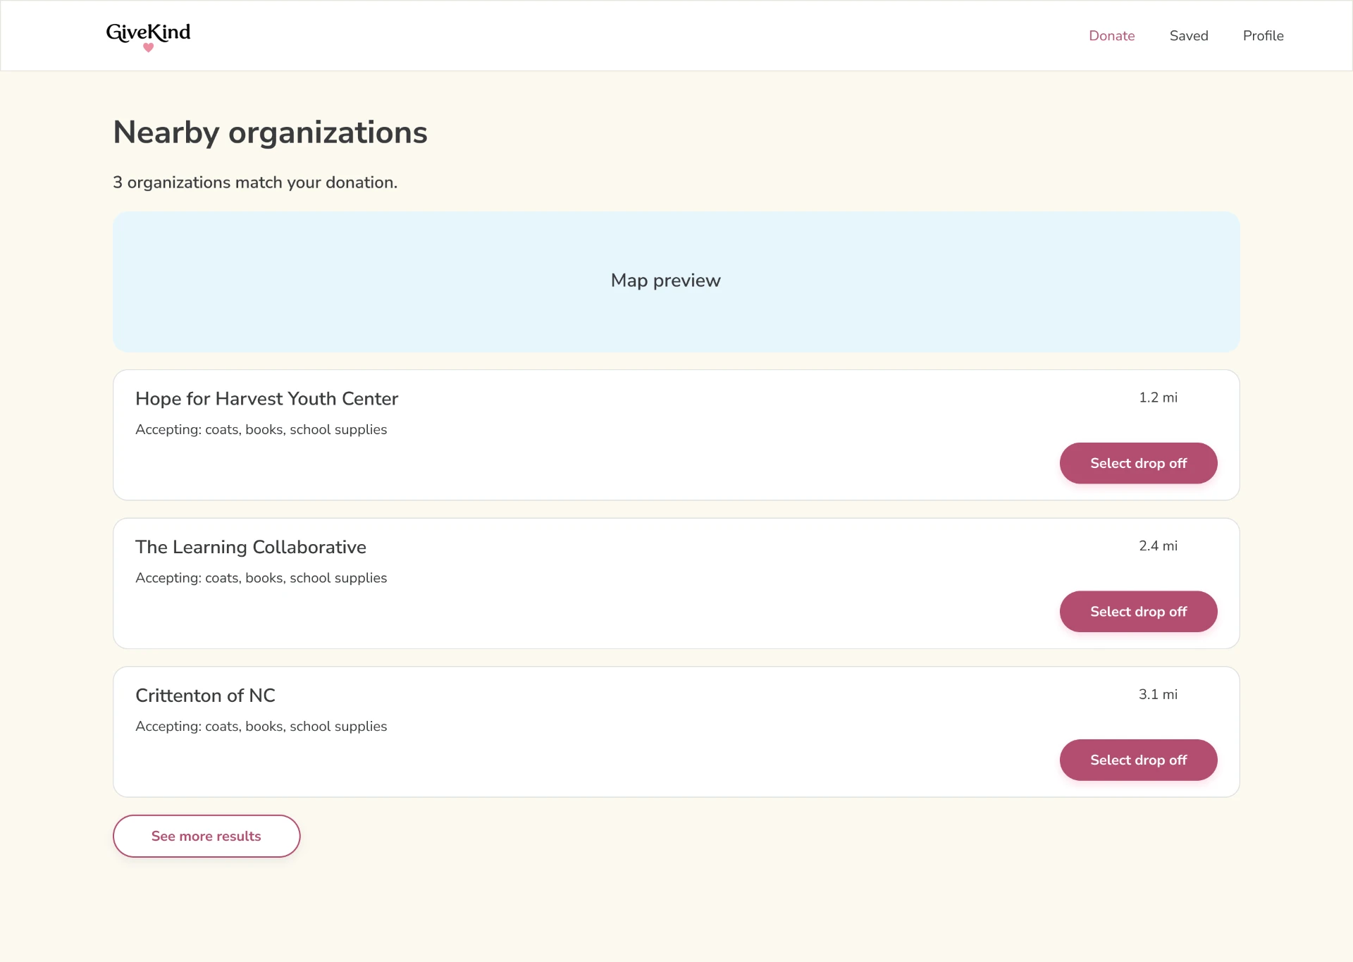Select drop off for The Learning Collaborative
The image size is (1353, 962).
coord(1138,612)
